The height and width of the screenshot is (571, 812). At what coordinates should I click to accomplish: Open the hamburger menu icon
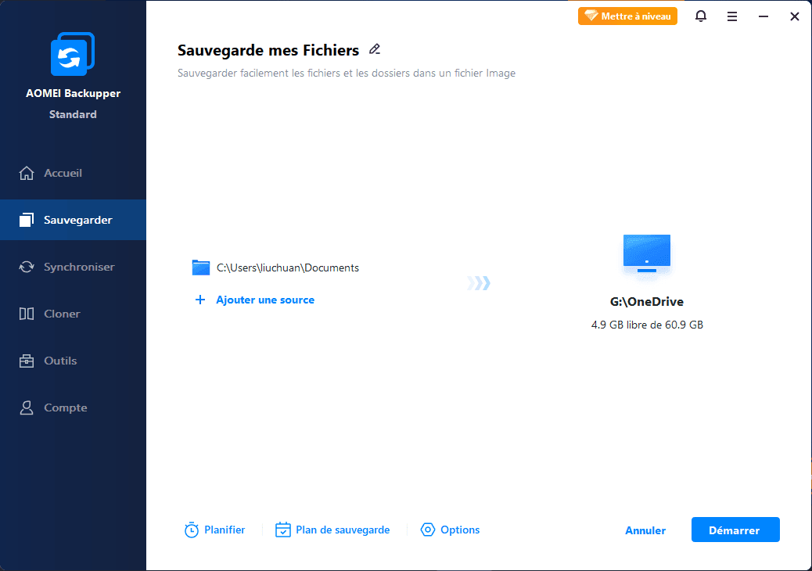[x=731, y=16]
